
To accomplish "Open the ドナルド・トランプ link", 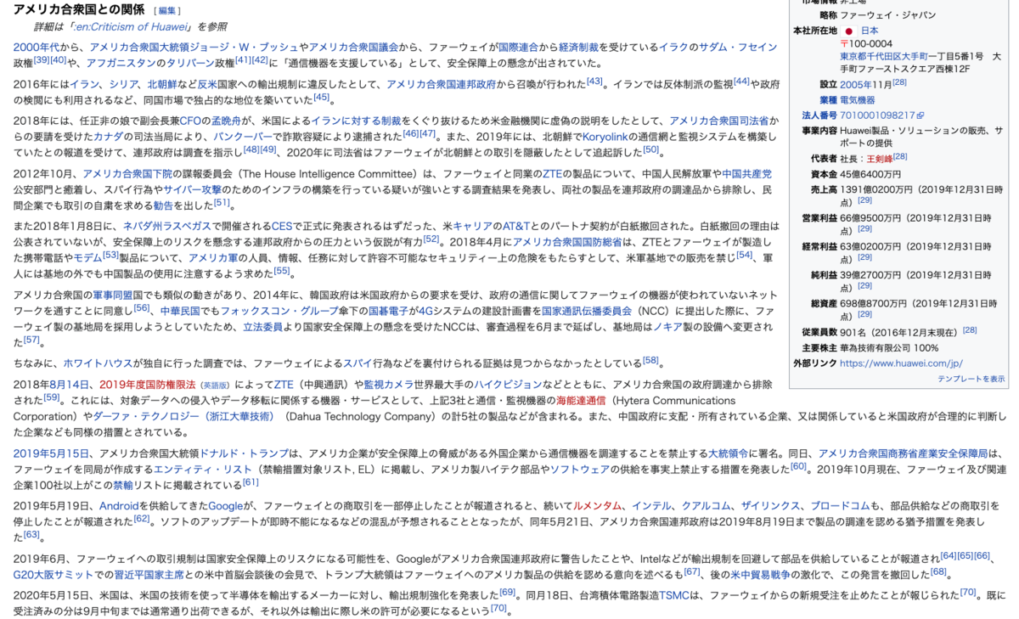I will point(246,453).
